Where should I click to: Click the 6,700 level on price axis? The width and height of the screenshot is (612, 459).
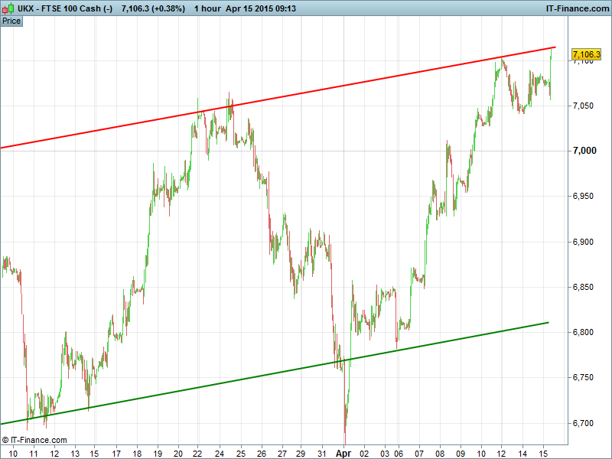pos(585,423)
